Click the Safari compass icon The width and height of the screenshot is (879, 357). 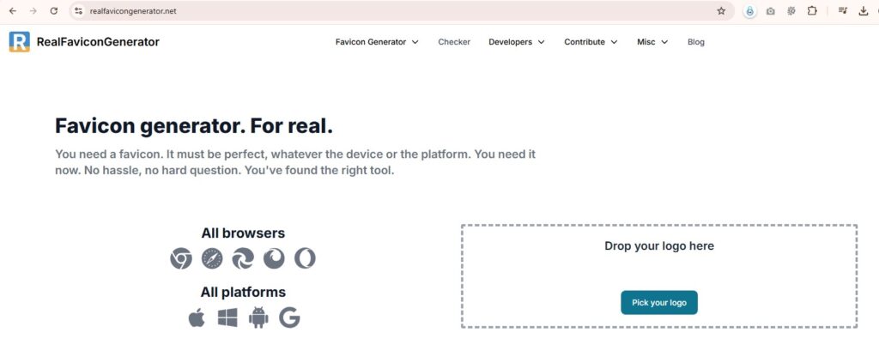click(212, 258)
